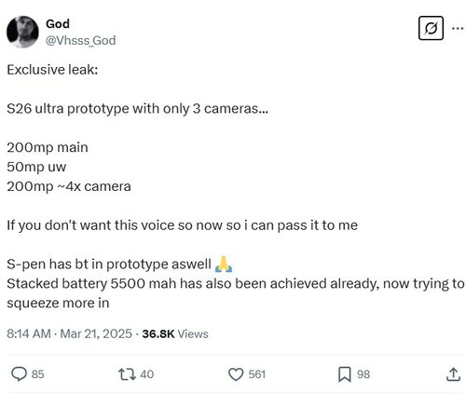Click the display name God

coord(58,23)
